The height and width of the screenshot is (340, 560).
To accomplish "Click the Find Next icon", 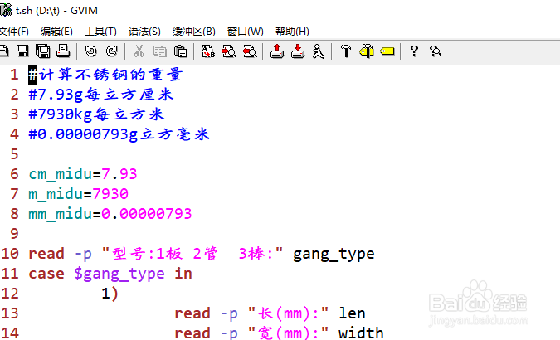I will [x=229, y=51].
